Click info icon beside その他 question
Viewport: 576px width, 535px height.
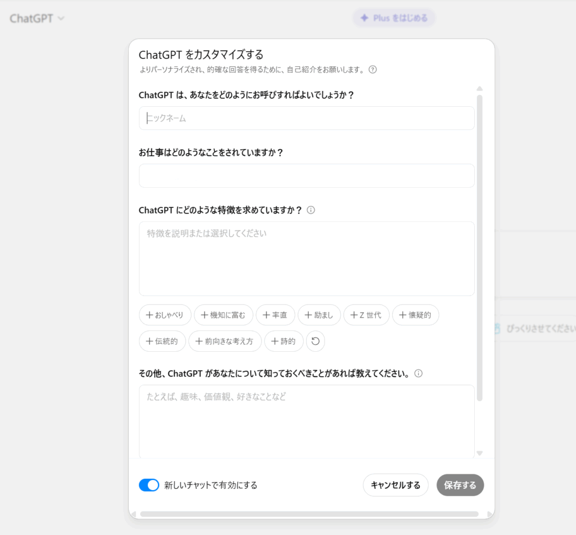click(x=418, y=373)
